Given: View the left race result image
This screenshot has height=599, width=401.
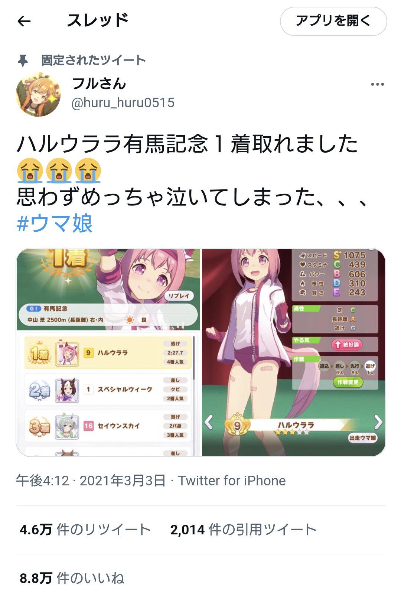Looking at the screenshot, I should (108, 352).
